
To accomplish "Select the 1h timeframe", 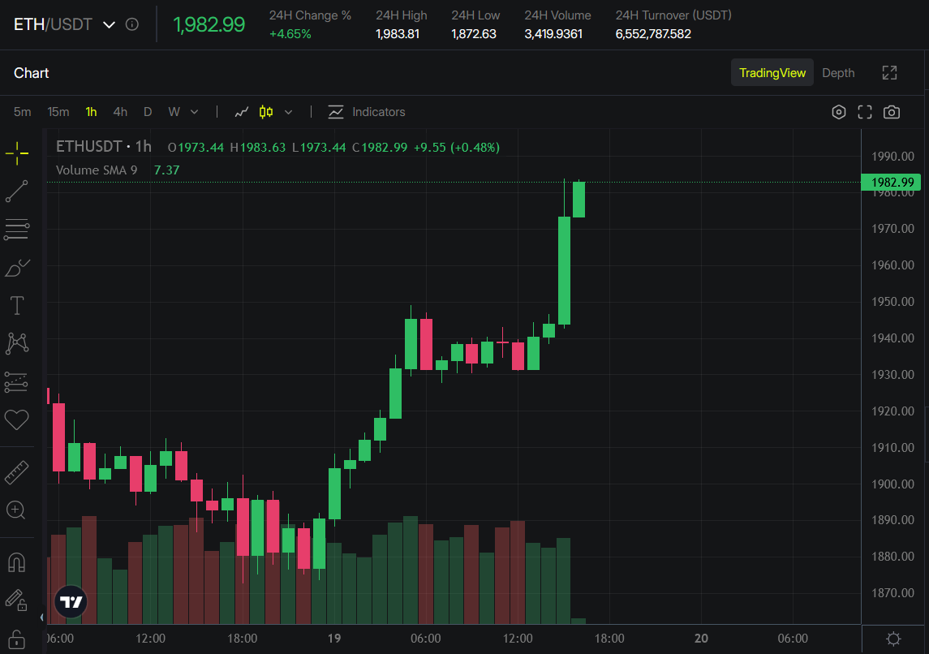I will [91, 112].
